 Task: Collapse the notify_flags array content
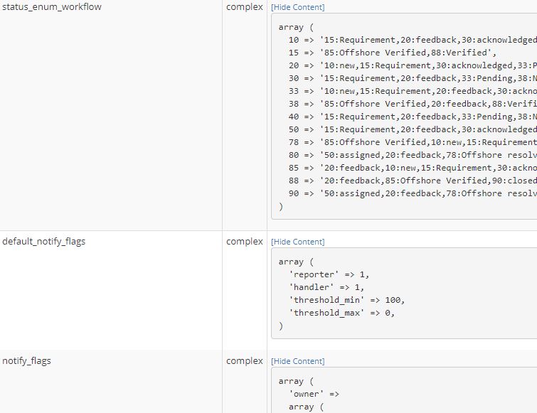click(297, 361)
